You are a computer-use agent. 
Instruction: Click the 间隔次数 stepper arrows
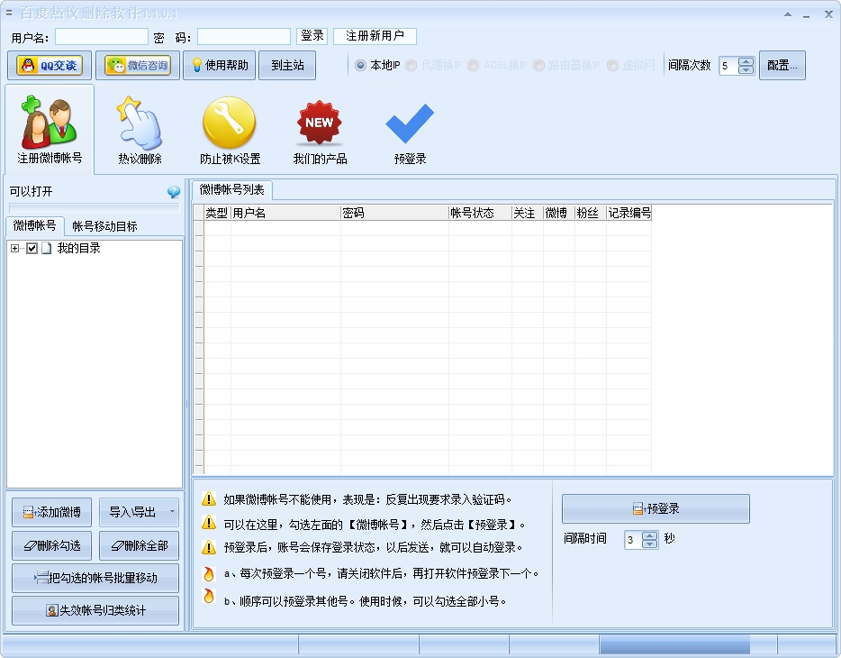[x=746, y=66]
